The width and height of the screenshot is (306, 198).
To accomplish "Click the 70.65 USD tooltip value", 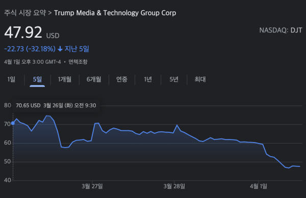I will [28, 105].
